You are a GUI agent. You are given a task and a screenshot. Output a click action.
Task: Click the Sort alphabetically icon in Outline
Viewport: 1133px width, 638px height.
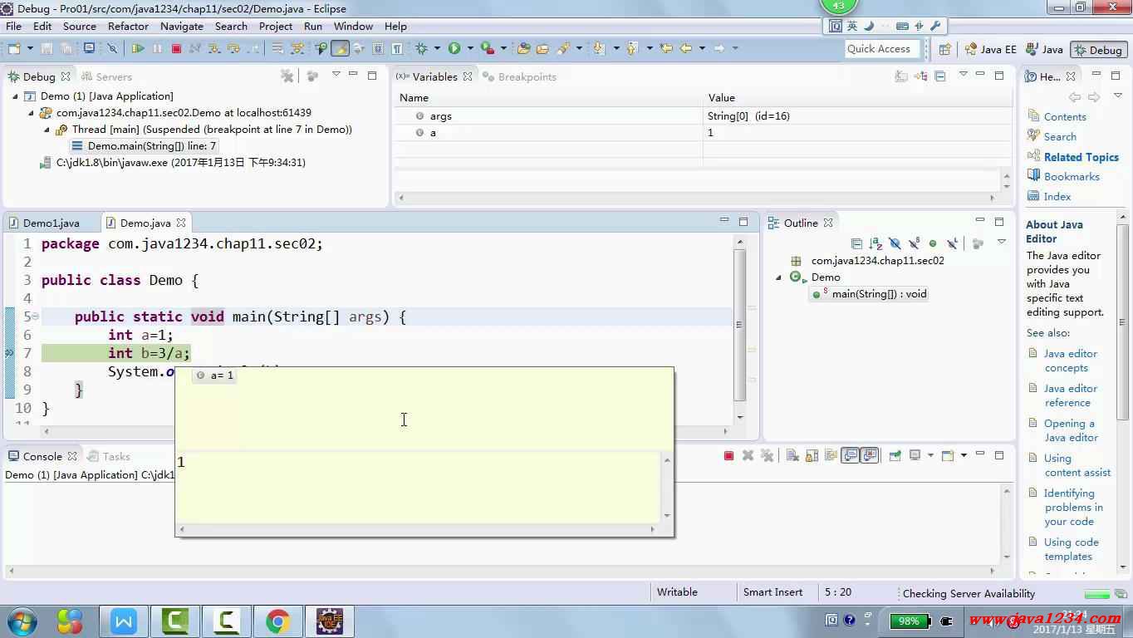tap(875, 243)
